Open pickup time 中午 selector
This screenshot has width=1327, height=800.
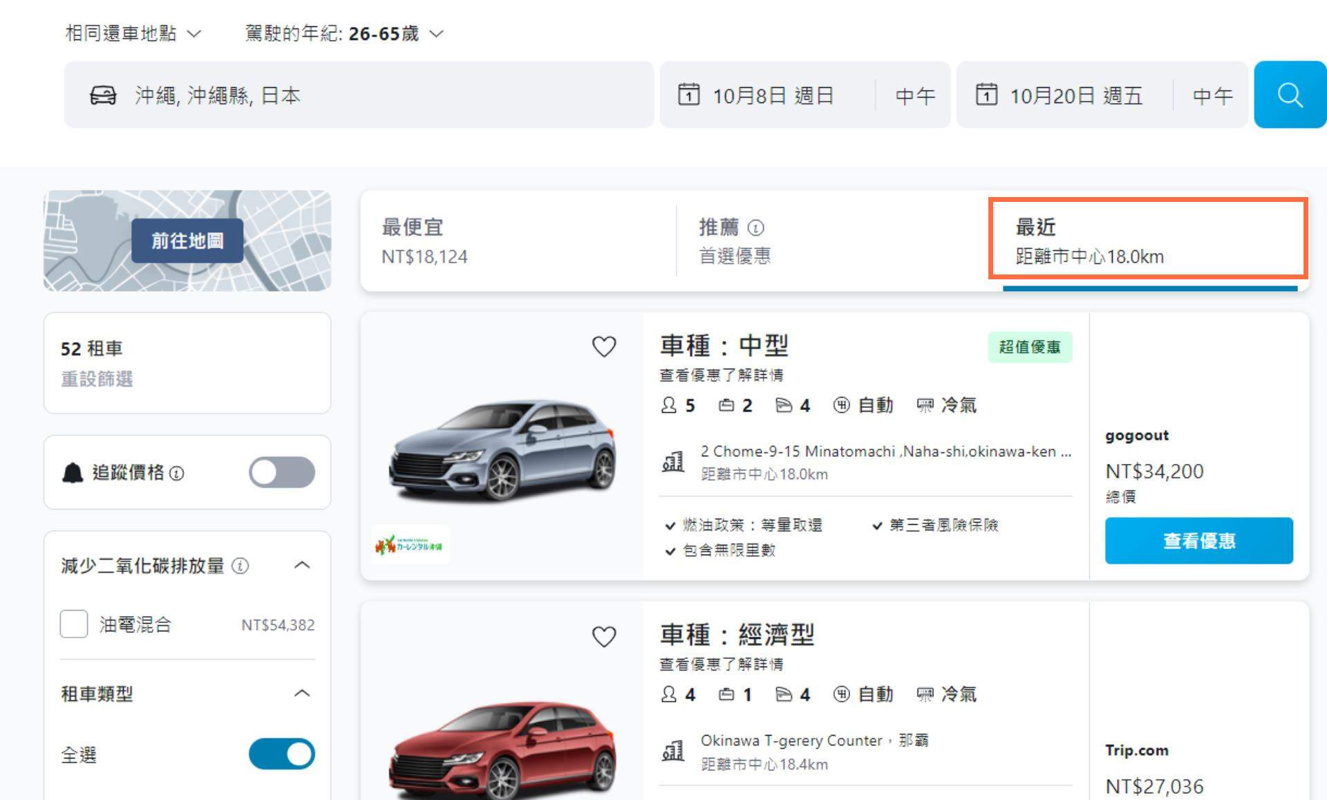[915, 95]
